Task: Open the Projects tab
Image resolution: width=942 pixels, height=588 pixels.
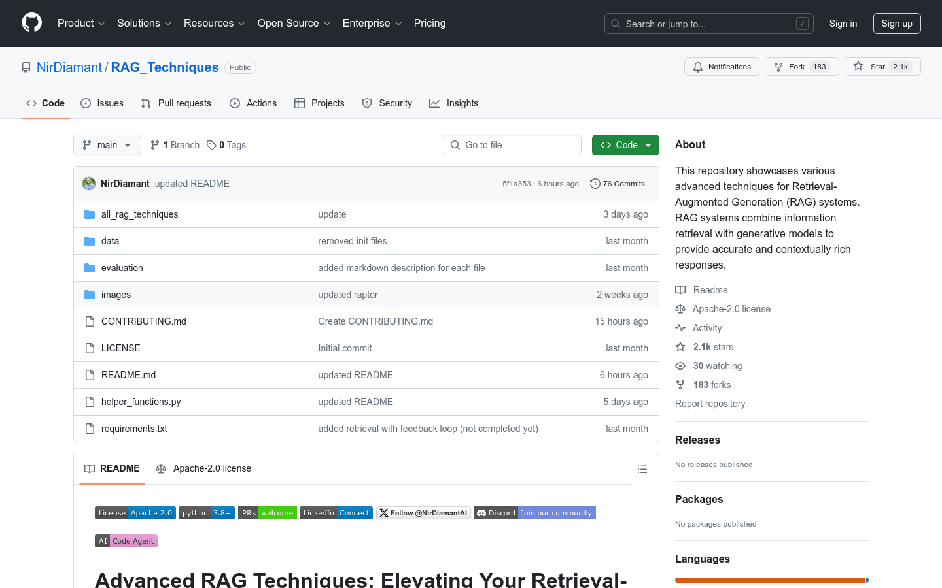Action: (x=319, y=103)
